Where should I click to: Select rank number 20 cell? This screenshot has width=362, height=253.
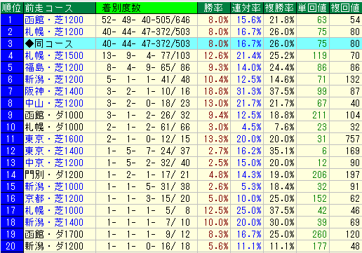(12, 246)
